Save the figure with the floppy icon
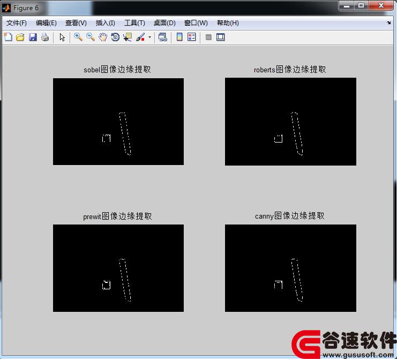Viewport: 397px width, 359px height. point(33,37)
